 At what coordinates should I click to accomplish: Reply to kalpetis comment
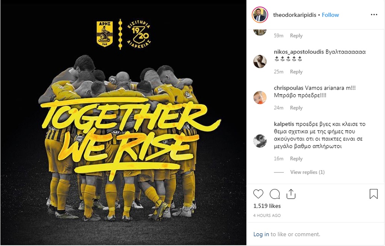click(296, 159)
